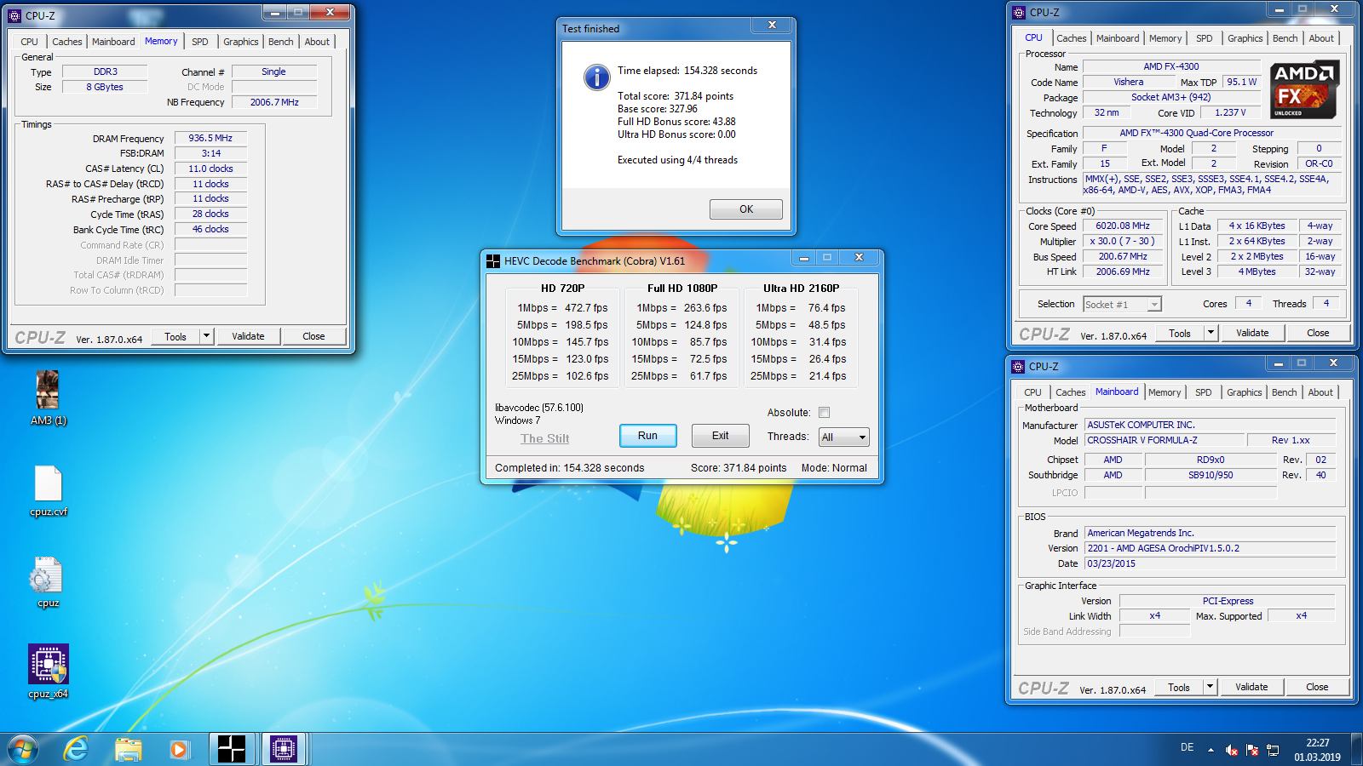
Task: Open Graphics tab in Mainboard CPU-Z window
Action: [1245, 392]
